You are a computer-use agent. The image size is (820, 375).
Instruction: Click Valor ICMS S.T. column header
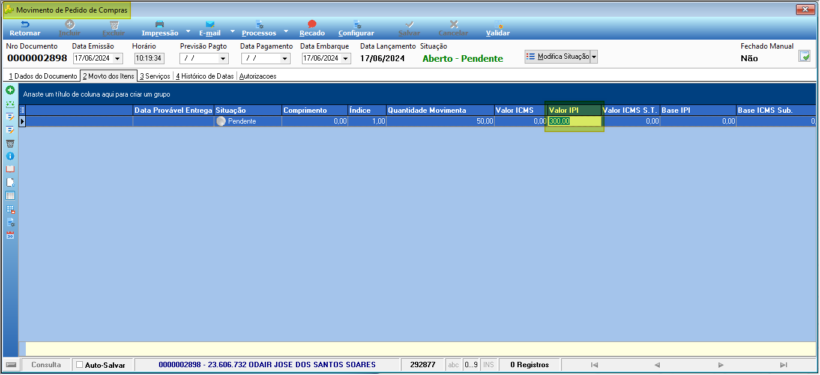pos(630,110)
